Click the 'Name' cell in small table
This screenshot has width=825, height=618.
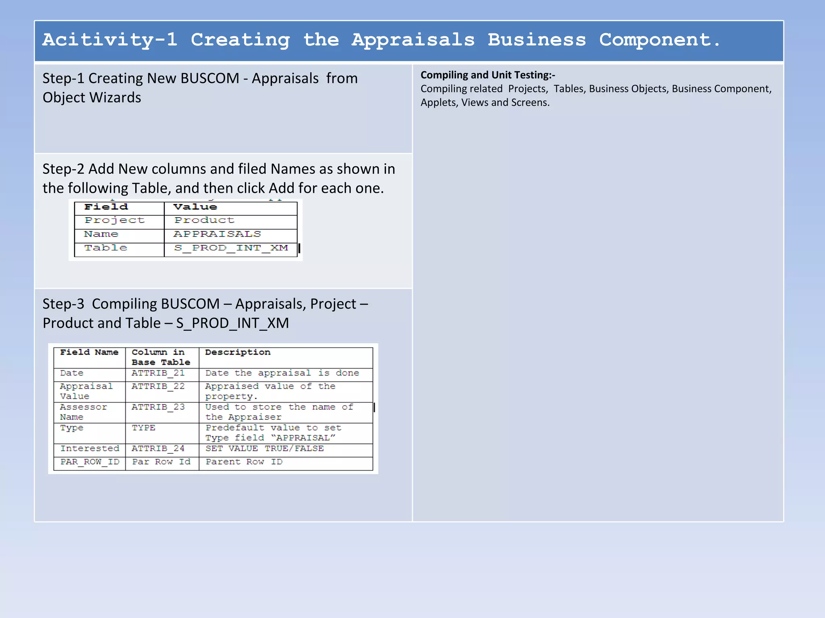click(119, 235)
